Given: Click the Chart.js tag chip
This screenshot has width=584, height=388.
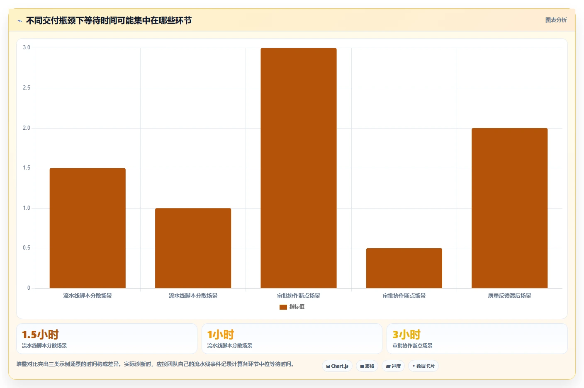Looking at the screenshot, I should pos(337,366).
